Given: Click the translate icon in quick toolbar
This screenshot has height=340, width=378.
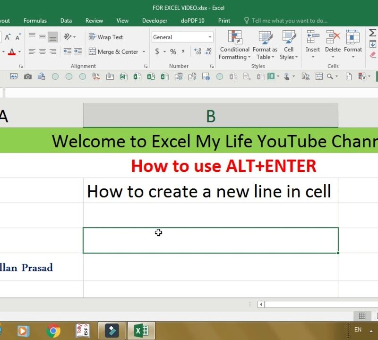Looking at the screenshot, I should (305, 76).
